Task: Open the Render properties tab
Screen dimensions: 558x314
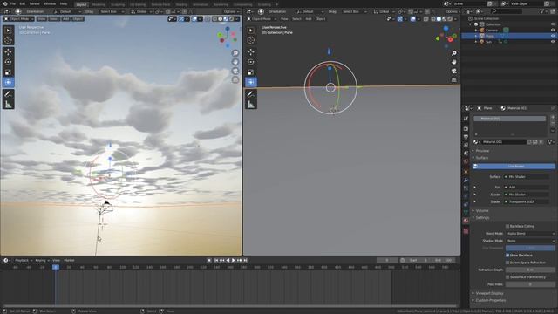Action: click(466, 129)
